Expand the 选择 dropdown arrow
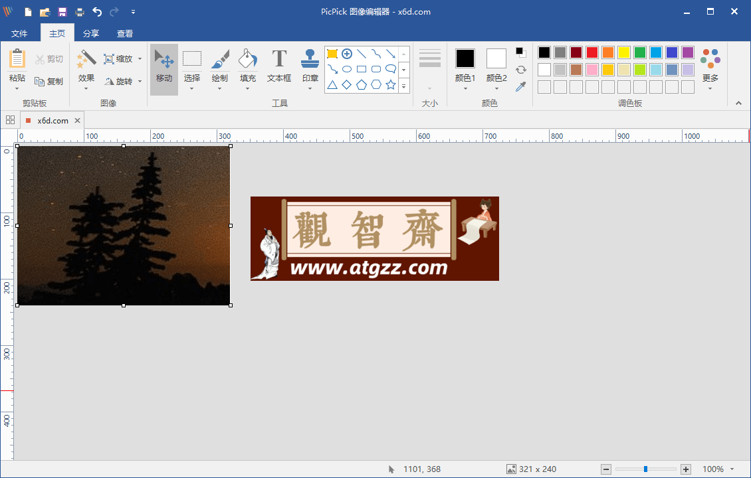The height and width of the screenshot is (478, 751). coord(191,88)
